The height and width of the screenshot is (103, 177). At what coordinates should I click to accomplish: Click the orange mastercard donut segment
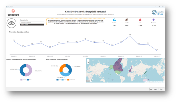(x=62, y=67)
